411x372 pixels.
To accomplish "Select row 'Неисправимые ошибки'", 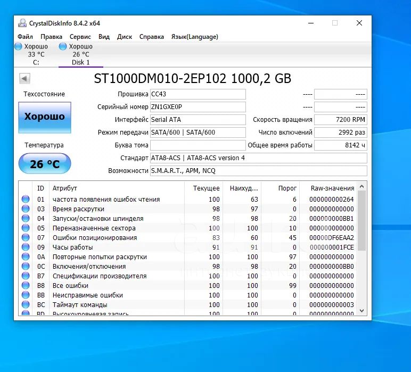I will pos(188,295).
